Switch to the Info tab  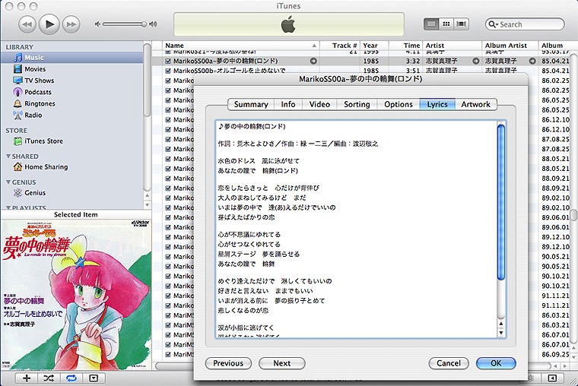point(288,104)
